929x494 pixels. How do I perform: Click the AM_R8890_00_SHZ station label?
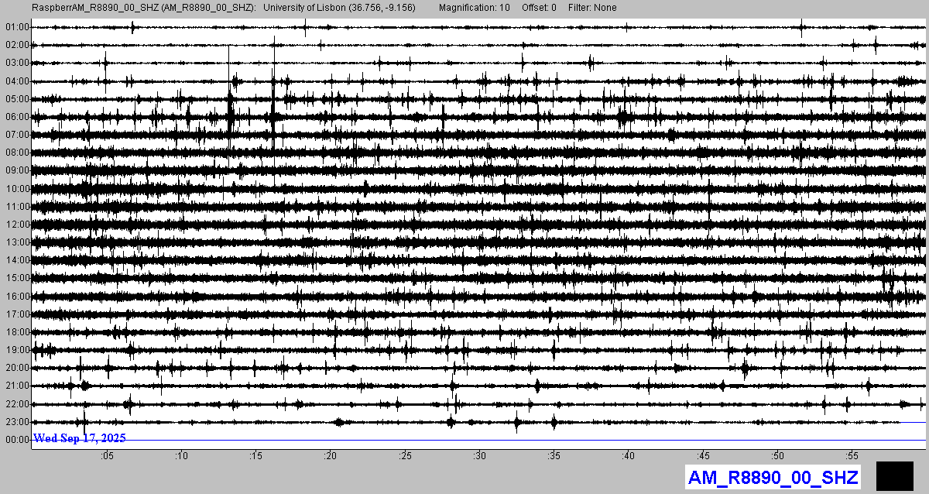point(773,477)
